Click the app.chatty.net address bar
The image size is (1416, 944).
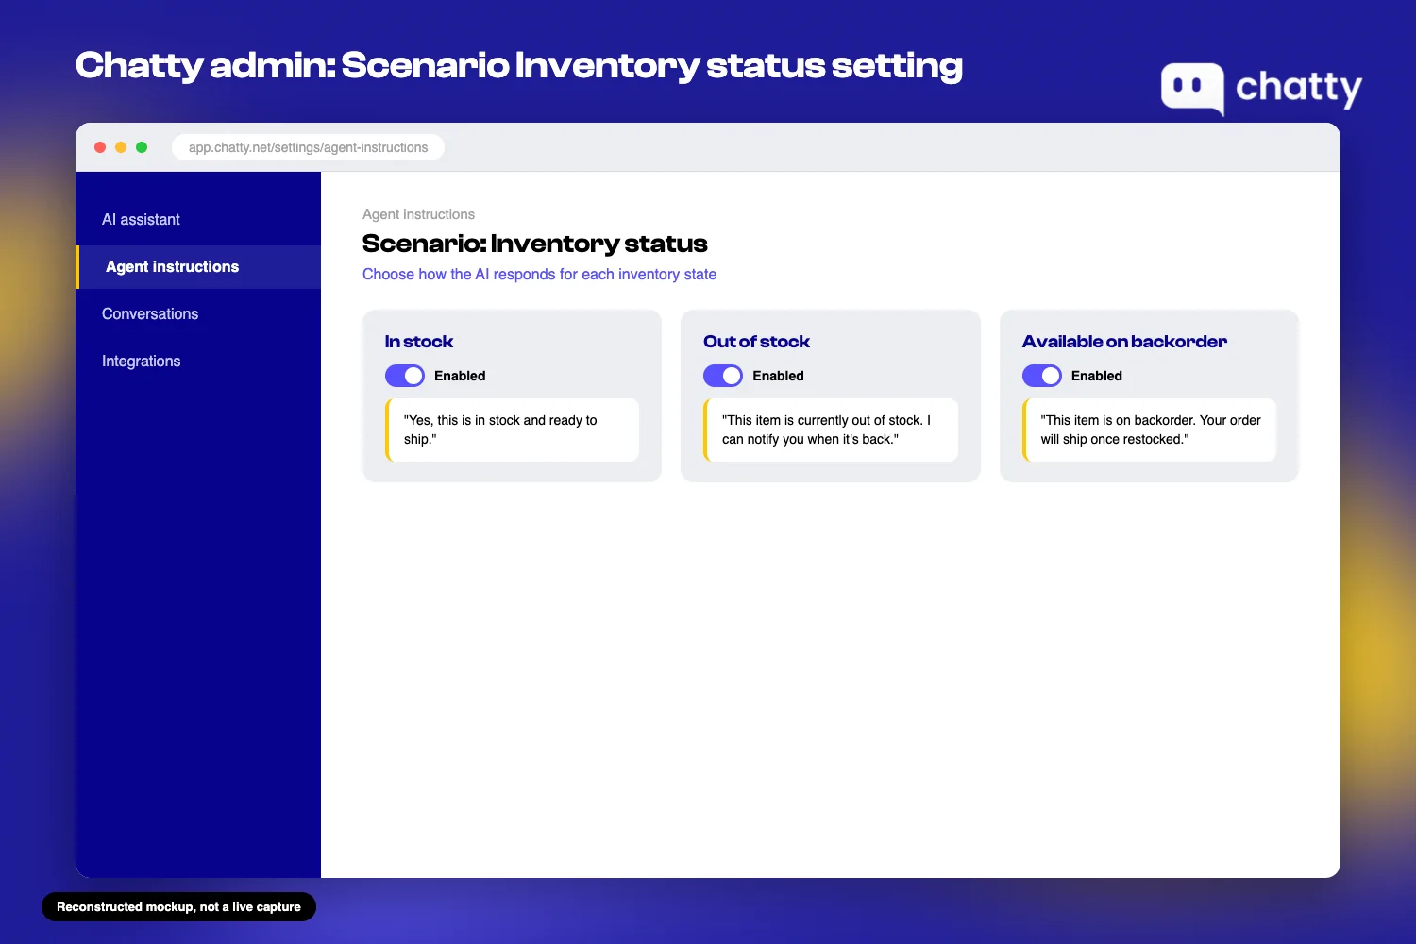(308, 147)
